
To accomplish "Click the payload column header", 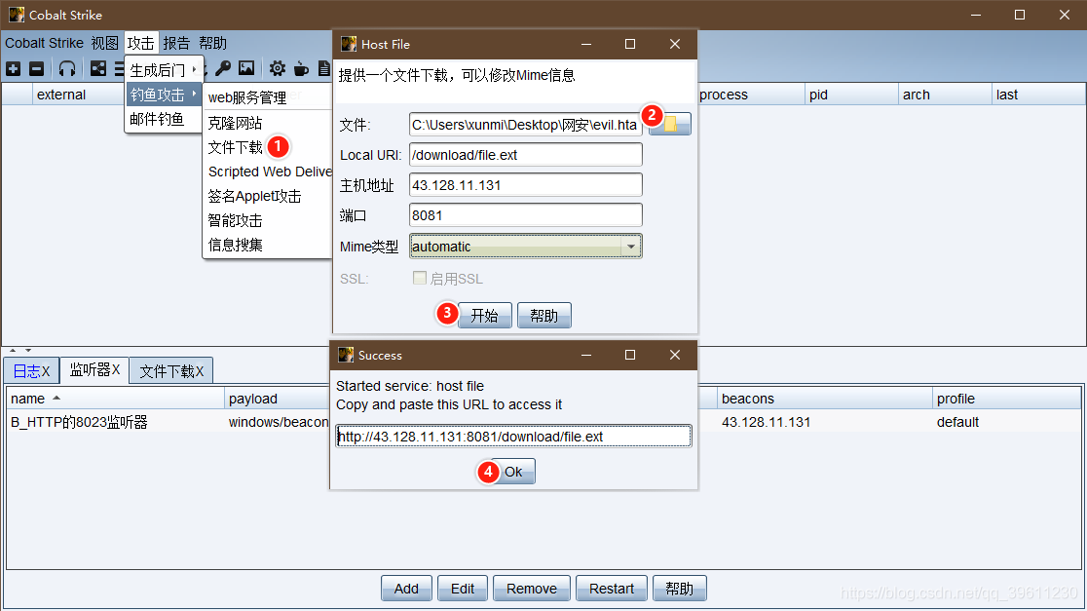I will [253, 399].
